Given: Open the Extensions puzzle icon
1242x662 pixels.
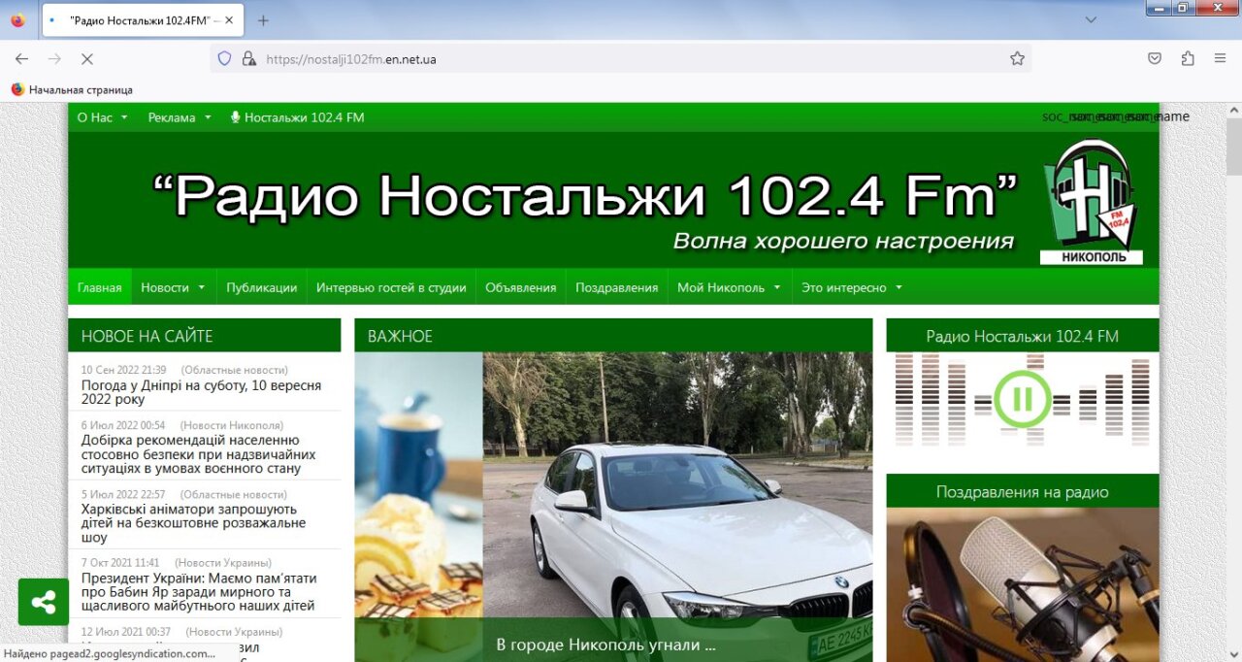Looking at the screenshot, I should click(x=1188, y=59).
